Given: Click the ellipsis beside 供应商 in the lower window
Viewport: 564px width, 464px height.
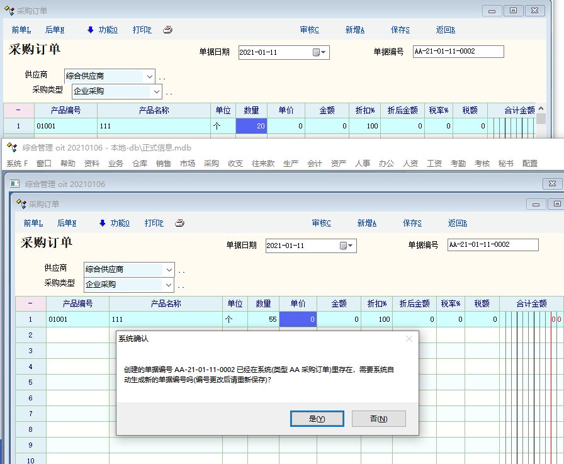Looking at the screenshot, I should point(181,270).
